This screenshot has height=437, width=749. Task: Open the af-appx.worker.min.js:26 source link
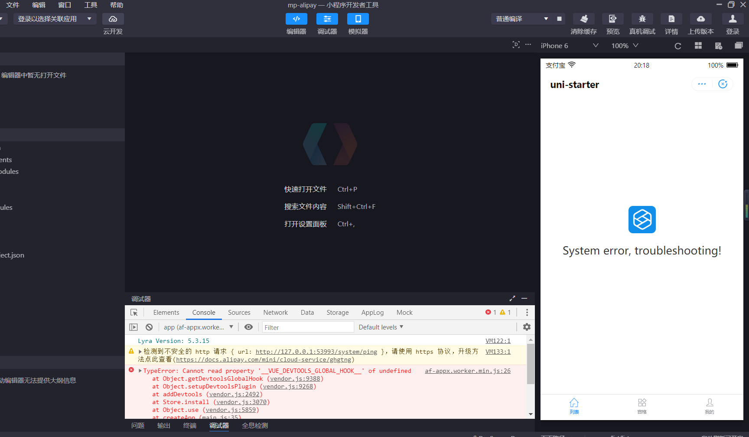[x=467, y=371]
